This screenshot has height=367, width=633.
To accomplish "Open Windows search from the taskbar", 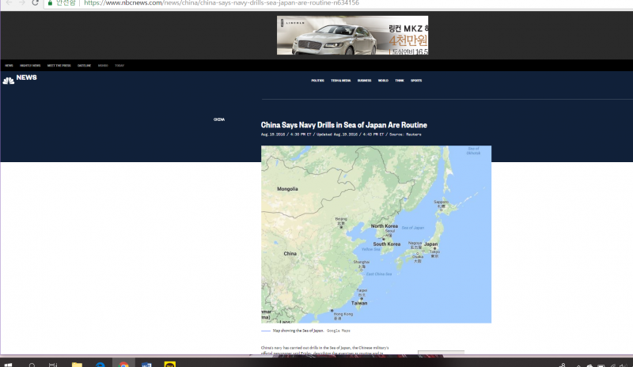I will (32, 365).
